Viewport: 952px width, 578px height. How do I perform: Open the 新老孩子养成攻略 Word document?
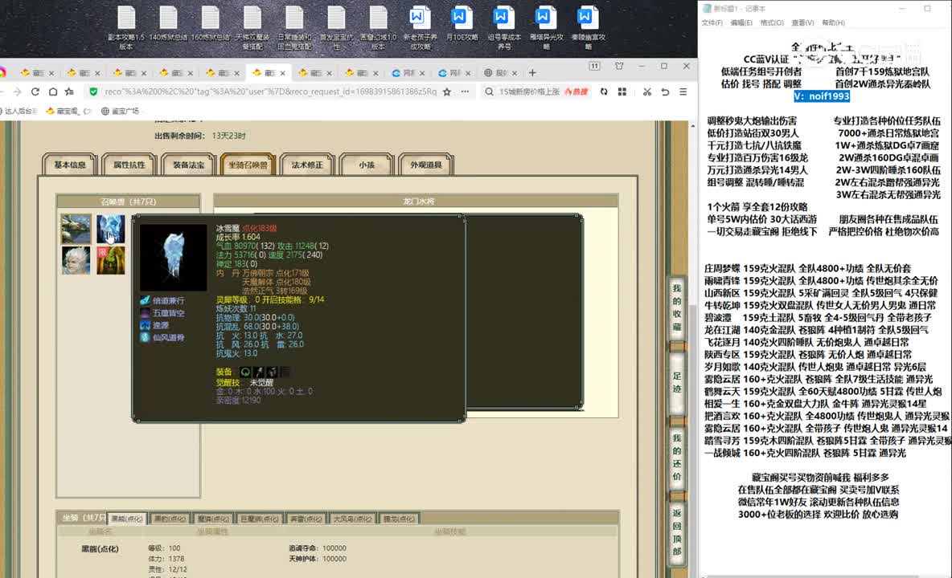[420, 26]
